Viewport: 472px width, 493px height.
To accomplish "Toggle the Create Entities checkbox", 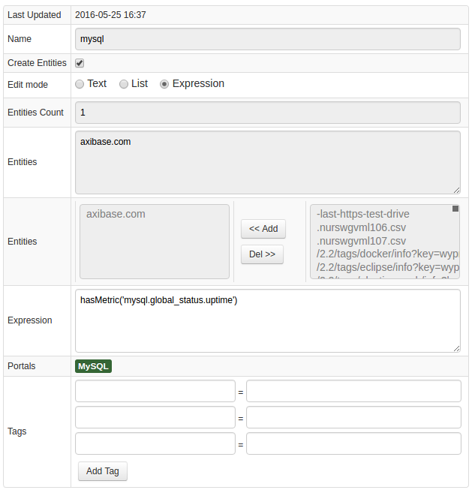I will coord(80,63).
